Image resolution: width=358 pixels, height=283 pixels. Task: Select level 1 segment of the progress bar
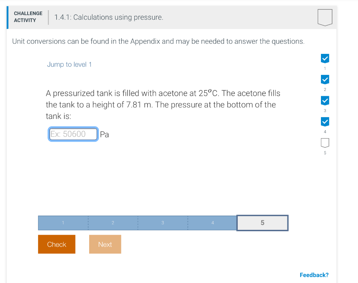[x=63, y=223]
